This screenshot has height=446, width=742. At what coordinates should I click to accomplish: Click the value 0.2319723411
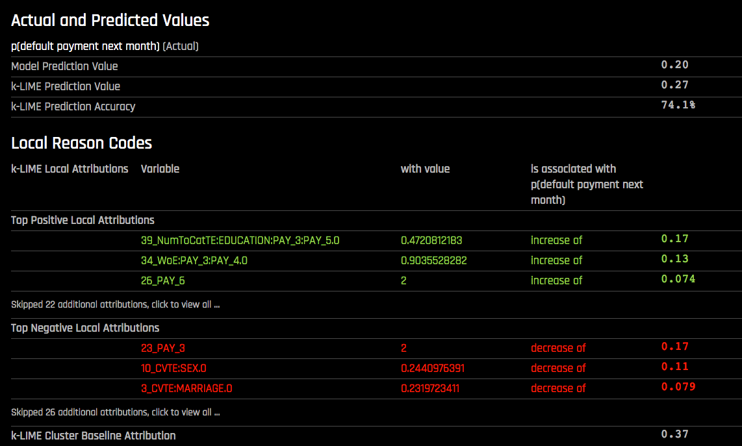[x=430, y=389]
